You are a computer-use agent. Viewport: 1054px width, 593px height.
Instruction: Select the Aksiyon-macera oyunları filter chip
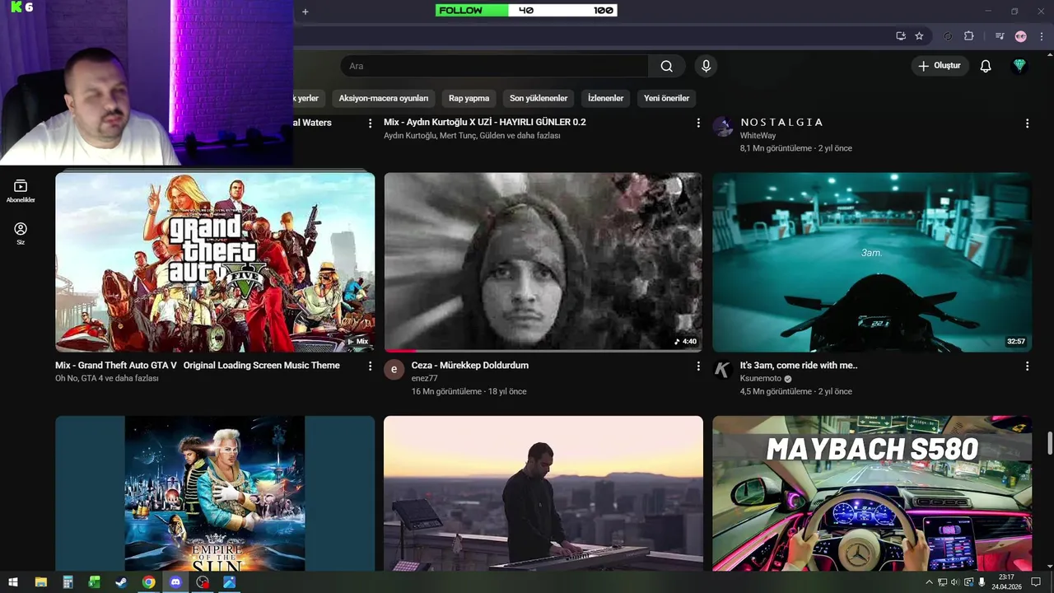click(384, 98)
